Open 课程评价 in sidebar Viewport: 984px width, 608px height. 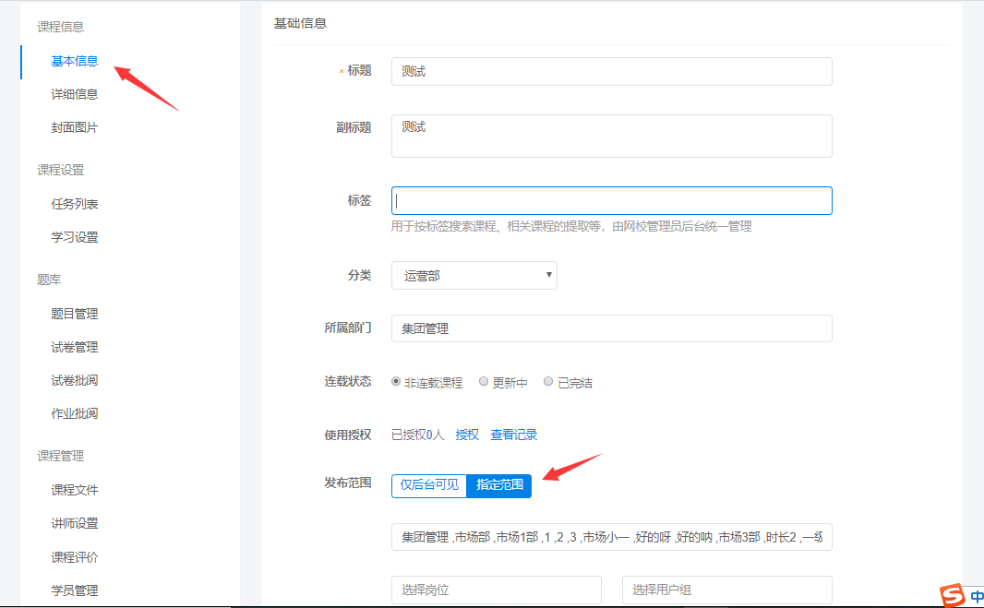[x=74, y=557]
